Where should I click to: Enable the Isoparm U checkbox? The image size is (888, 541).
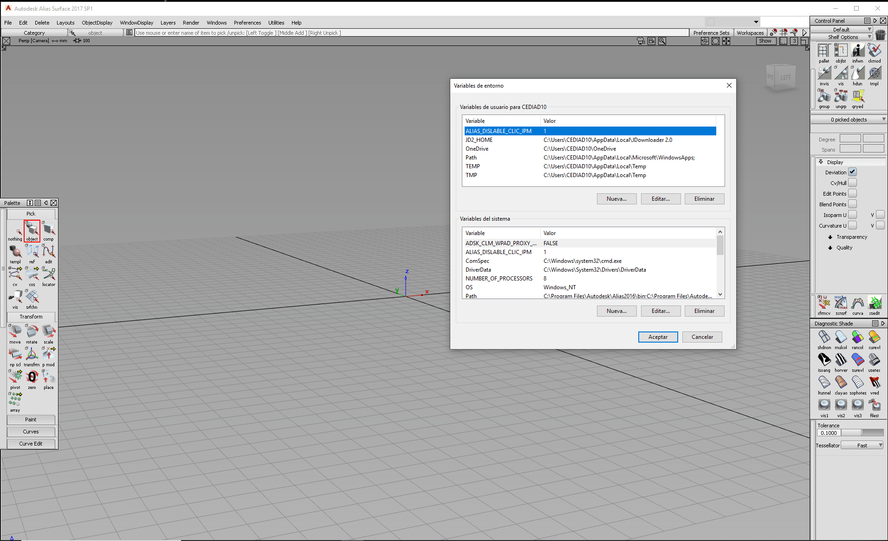click(x=852, y=215)
